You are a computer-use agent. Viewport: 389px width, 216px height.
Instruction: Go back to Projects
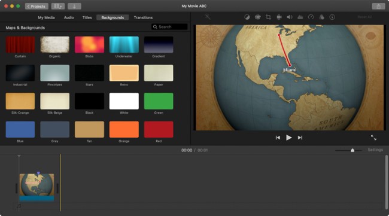click(x=37, y=6)
